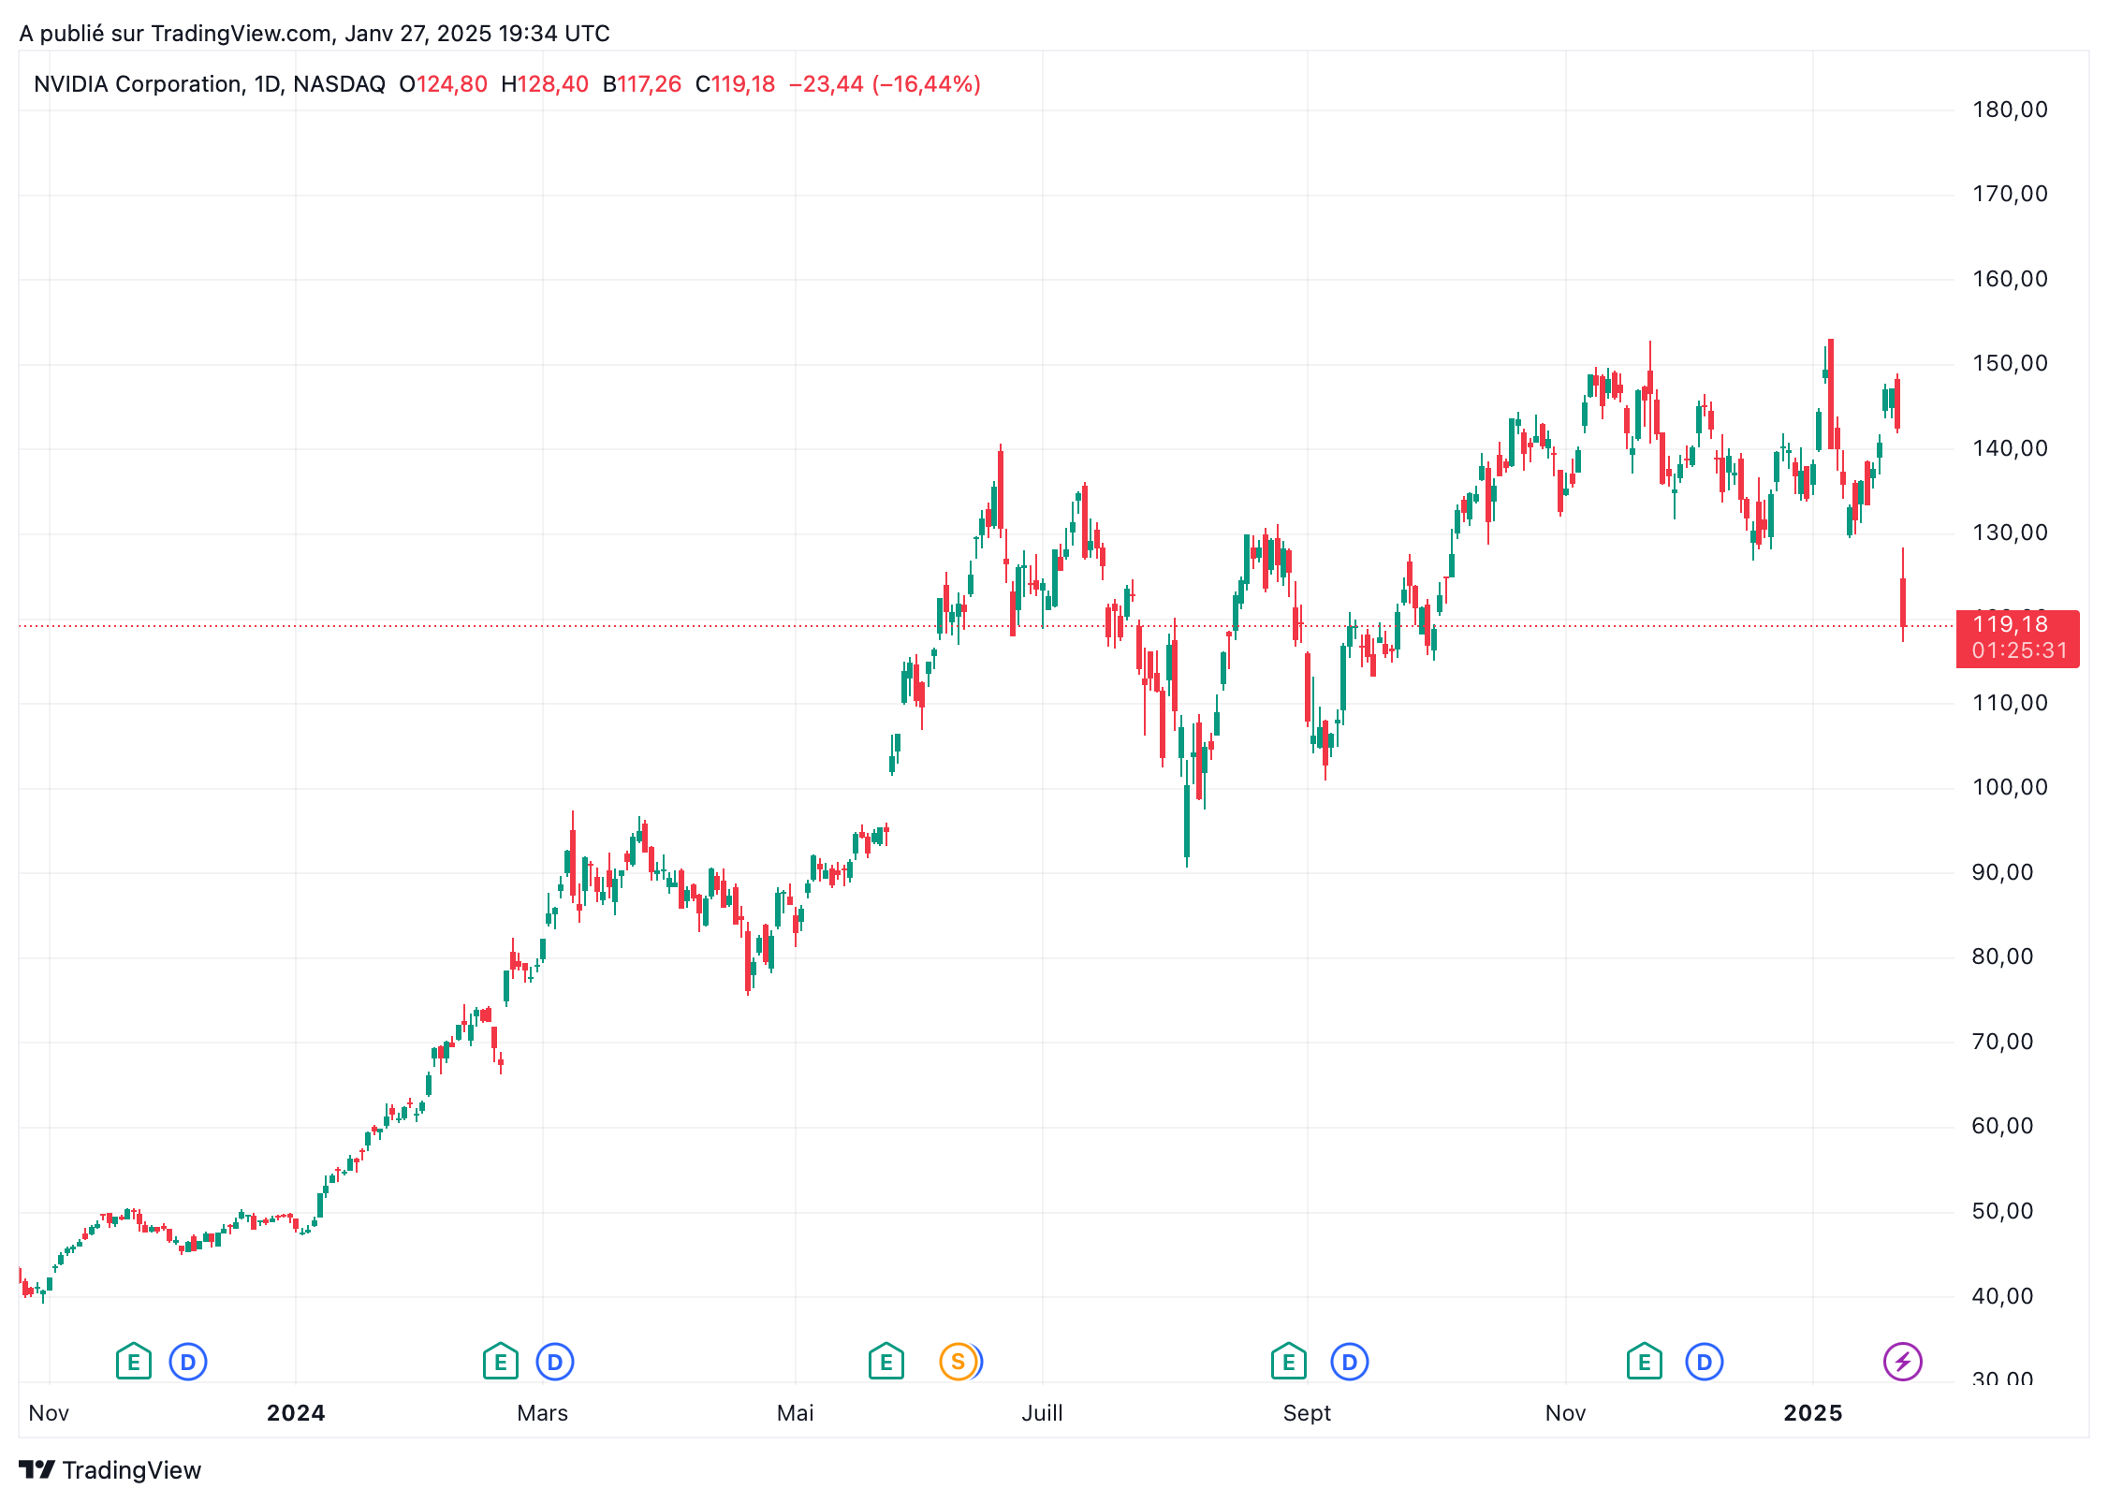The image size is (2108, 1503).
Task: Click the Nov label left of 2025
Action: click(1566, 1413)
